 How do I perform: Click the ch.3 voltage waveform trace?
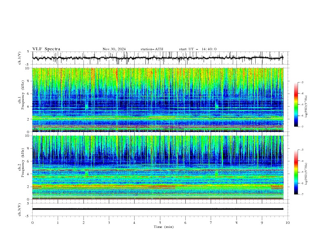click(x=158, y=209)
